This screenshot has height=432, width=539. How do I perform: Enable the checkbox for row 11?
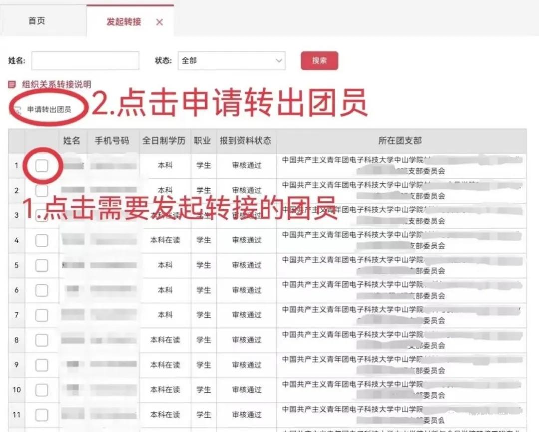[x=42, y=415]
